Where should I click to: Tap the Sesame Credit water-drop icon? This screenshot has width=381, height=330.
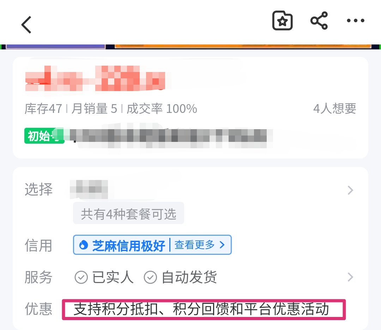pyautogui.click(x=83, y=245)
